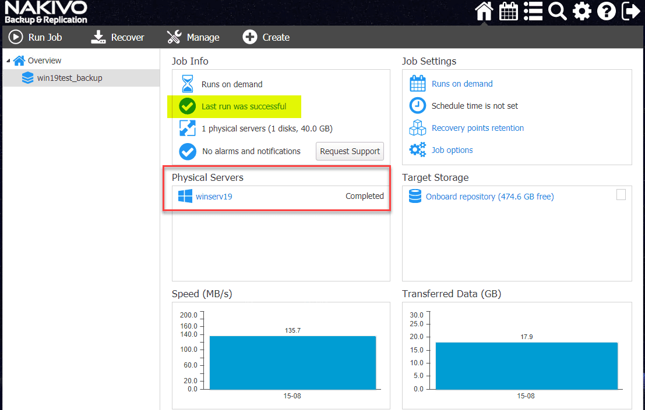Open the Settings gear icon
645x410 pixels.
581,11
